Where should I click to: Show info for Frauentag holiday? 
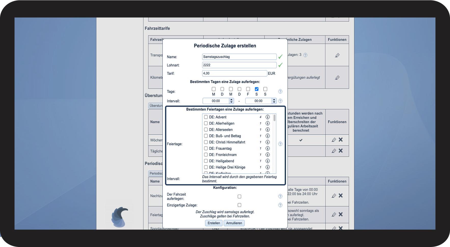pos(267,148)
